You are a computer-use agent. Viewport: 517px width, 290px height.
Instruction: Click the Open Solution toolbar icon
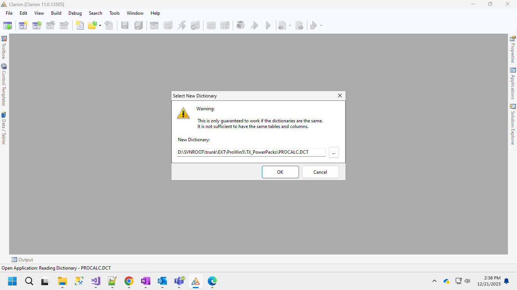[x=37, y=25]
